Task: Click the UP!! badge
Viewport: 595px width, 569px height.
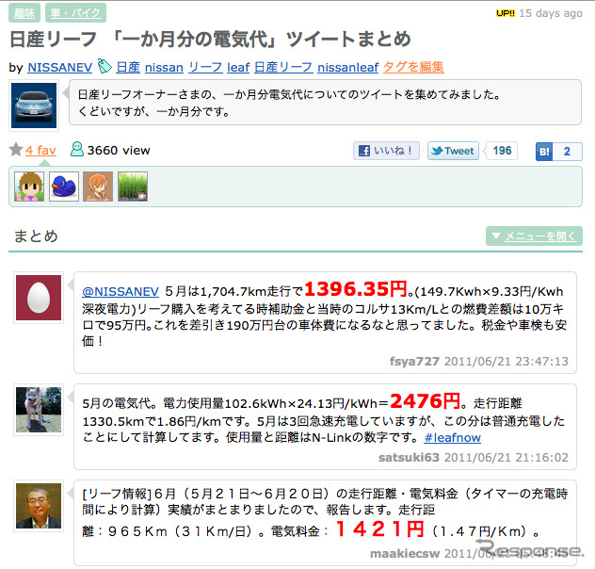Action: 505,13
